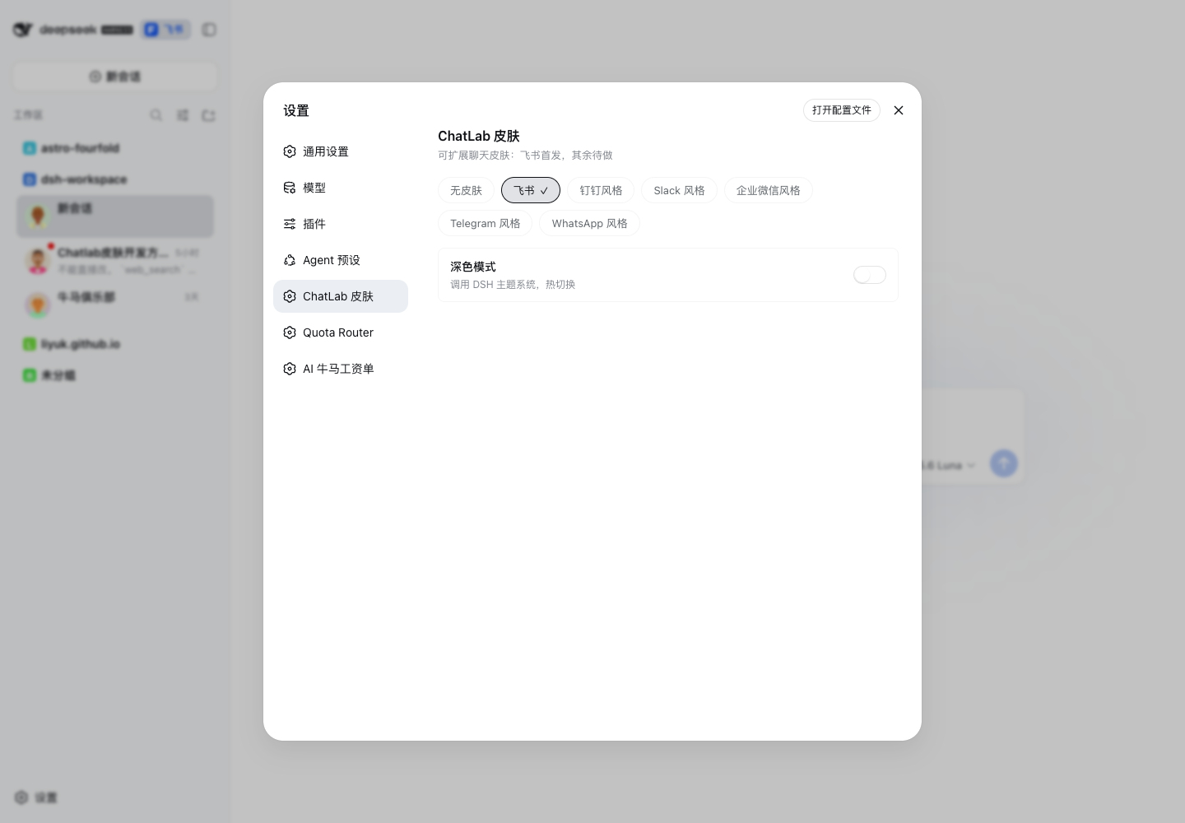Open 通用设置 settings section
Viewport: 1185px width, 823px height.
[341, 151]
